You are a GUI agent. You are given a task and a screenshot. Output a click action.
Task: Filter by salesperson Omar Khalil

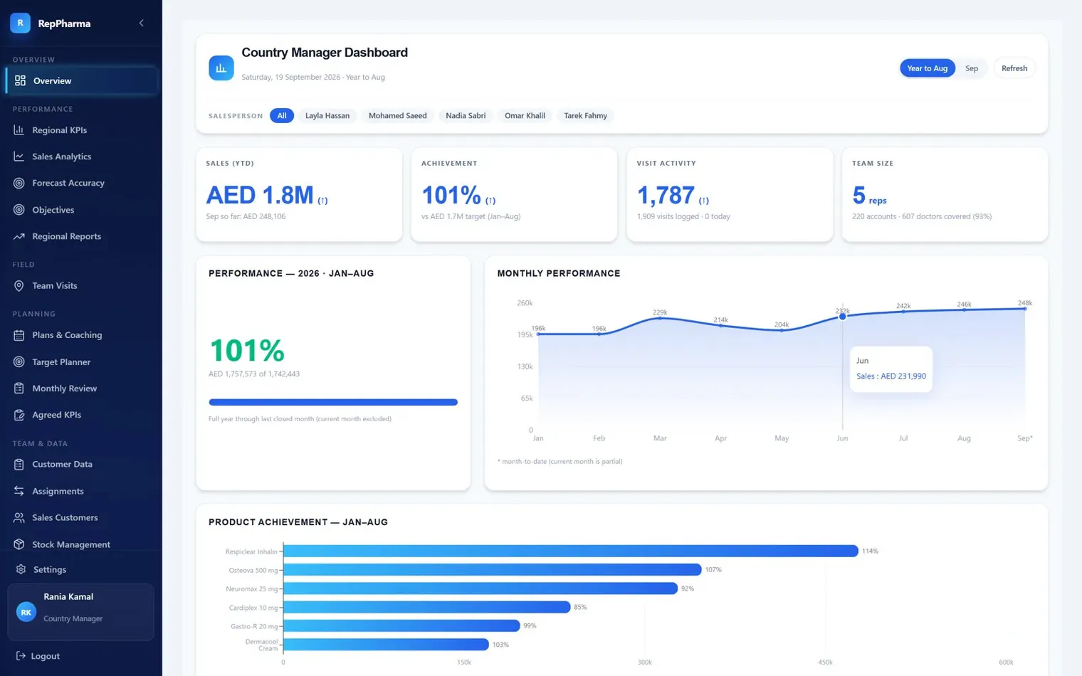pyautogui.click(x=525, y=115)
